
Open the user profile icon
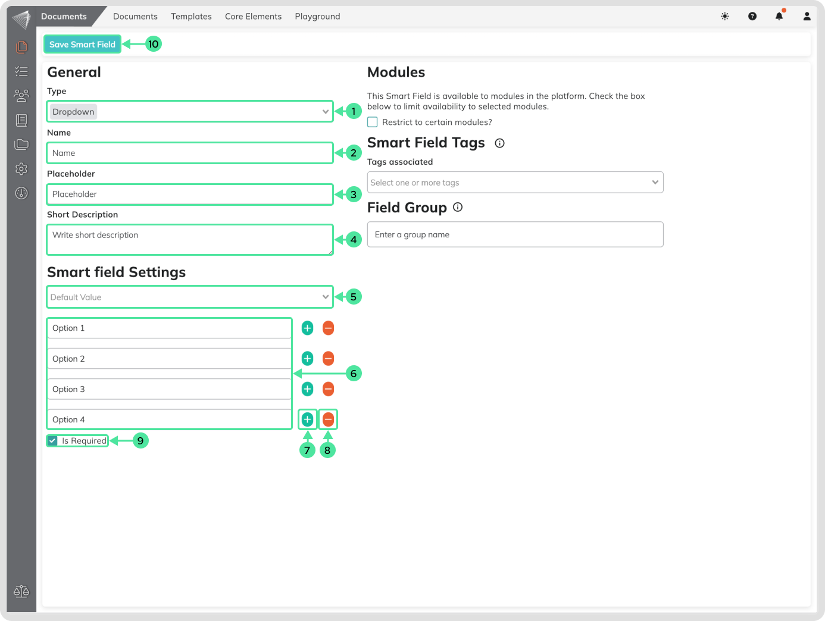tap(807, 17)
